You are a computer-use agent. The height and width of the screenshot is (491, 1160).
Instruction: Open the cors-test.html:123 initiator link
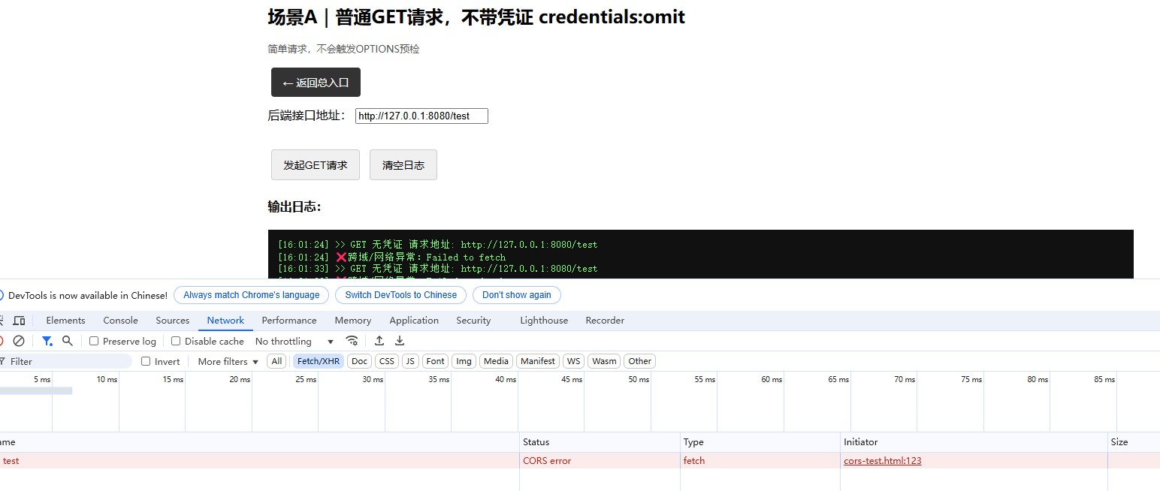click(x=883, y=461)
